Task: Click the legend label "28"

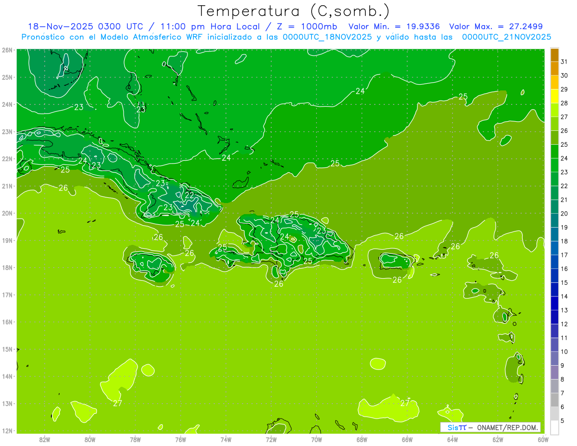Action: [564, 103]
